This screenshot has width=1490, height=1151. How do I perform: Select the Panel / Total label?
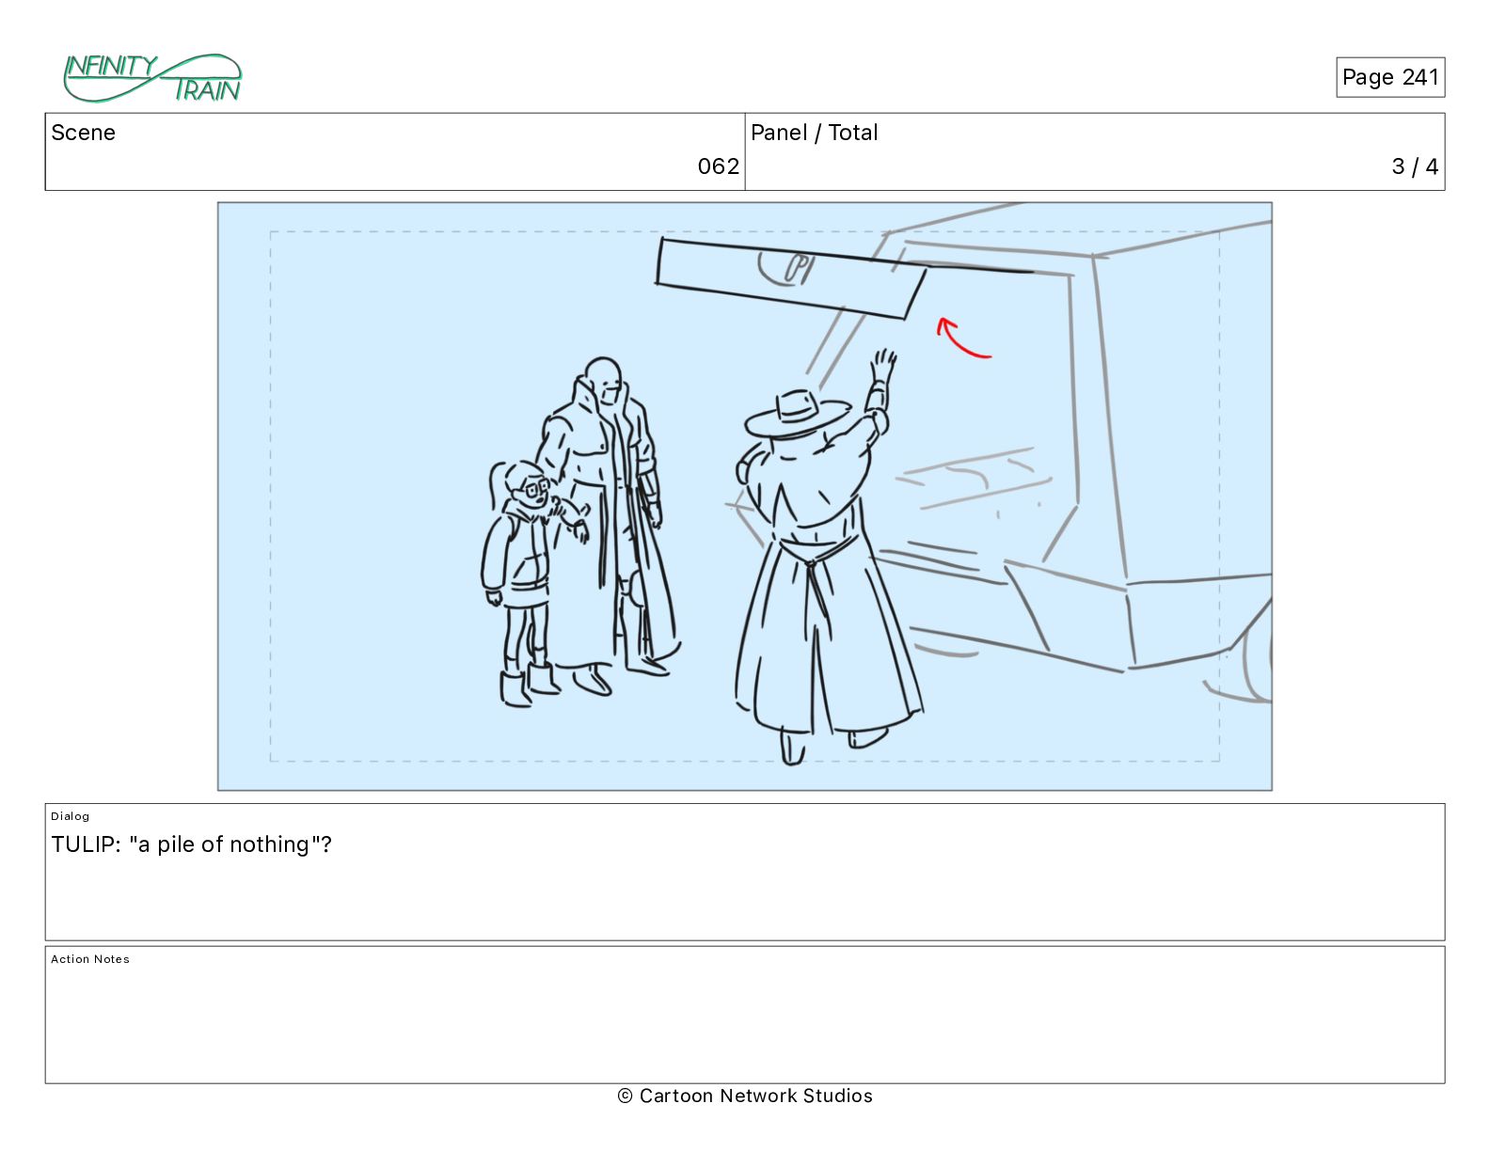(814, 133)
